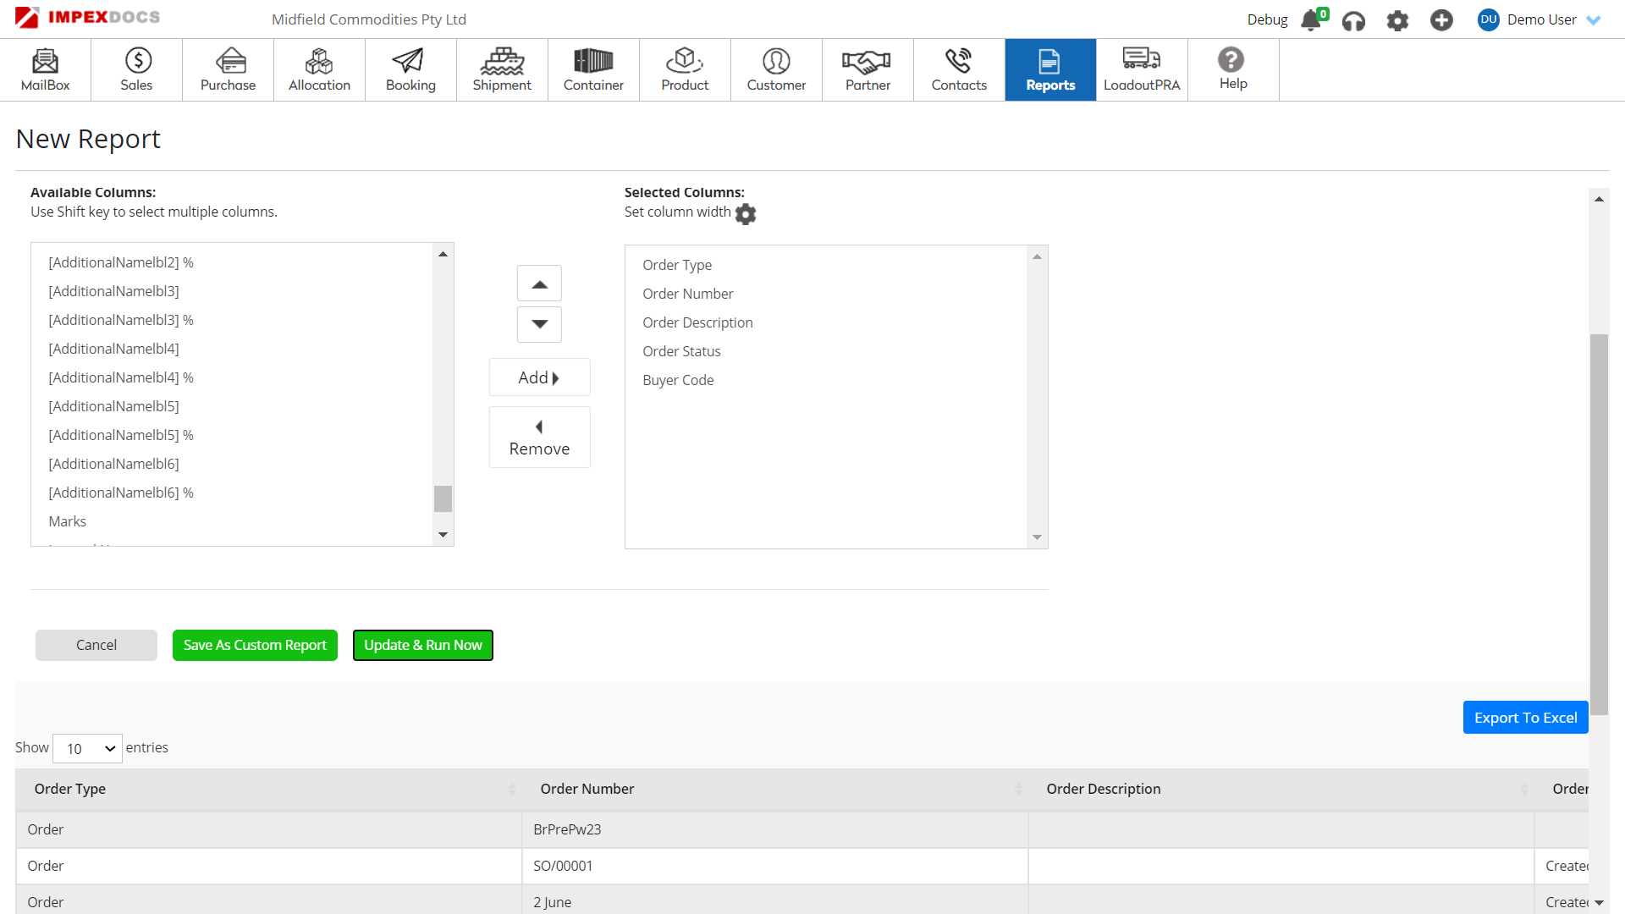Screen dimensions: 1625x914
Task: Move selected column up with arrow
Action: tap(539, 284)
